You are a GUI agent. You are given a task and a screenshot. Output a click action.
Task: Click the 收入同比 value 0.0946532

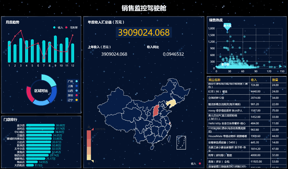tap(173, 54)
